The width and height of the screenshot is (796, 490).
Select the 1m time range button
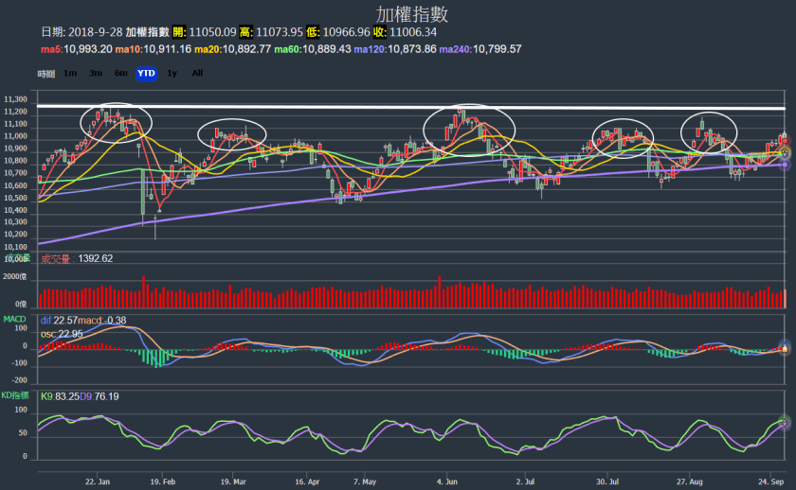point(70,73)
